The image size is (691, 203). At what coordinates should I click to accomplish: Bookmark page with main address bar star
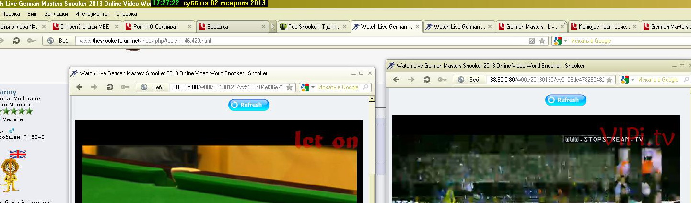pos(542,41)
